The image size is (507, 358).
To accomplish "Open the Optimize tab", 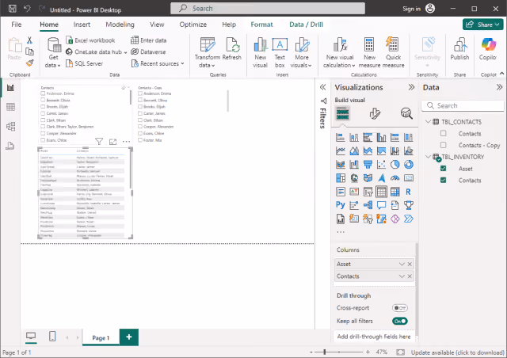I will coord(193,25).
